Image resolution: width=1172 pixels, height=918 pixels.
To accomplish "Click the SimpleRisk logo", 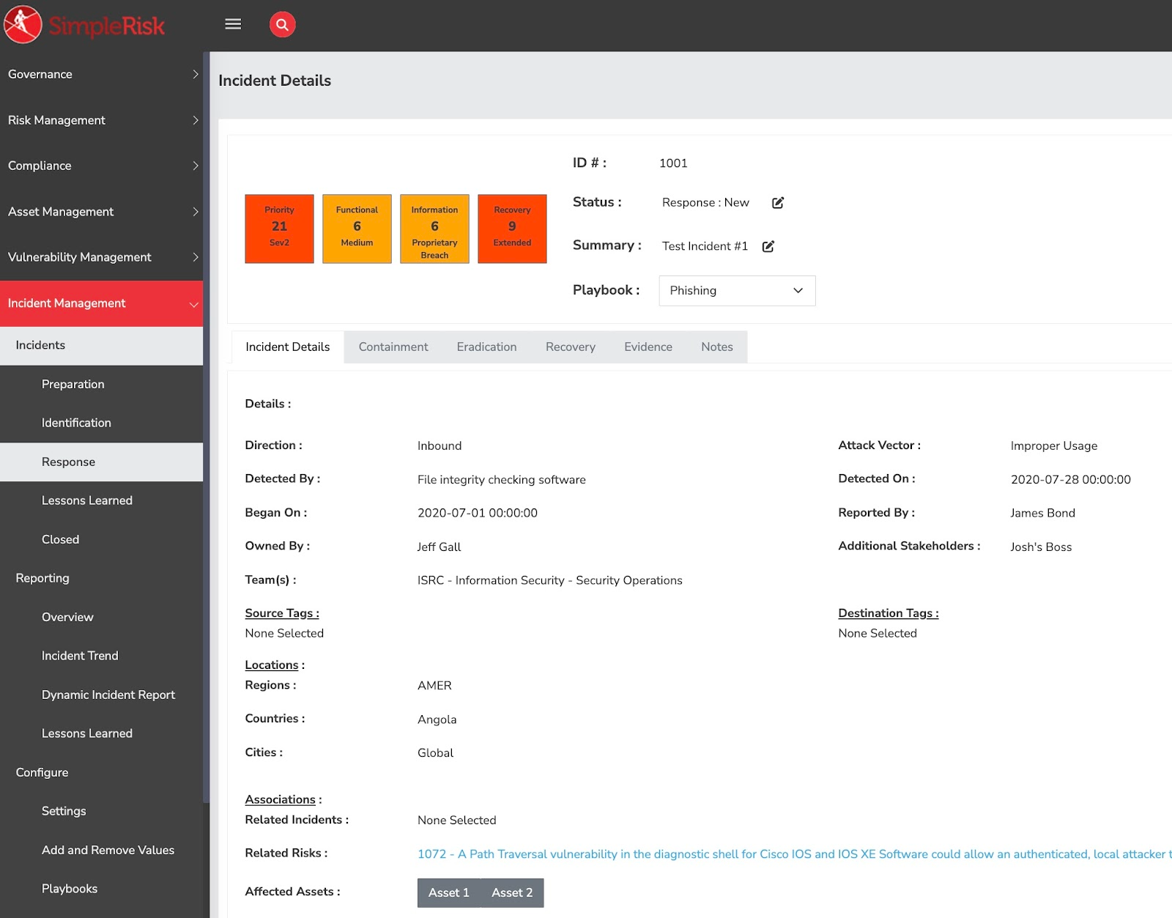I will pos(86,25).
